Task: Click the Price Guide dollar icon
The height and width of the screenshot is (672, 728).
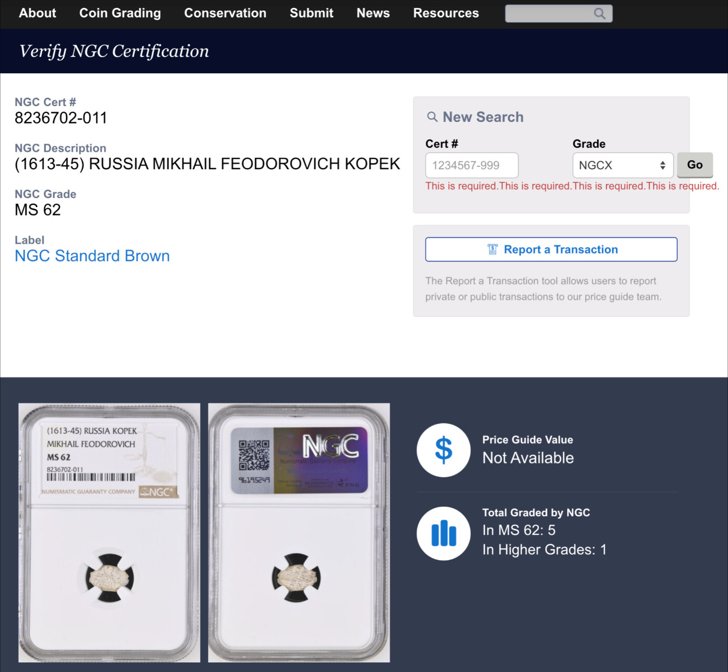Action: click(444, 450)
